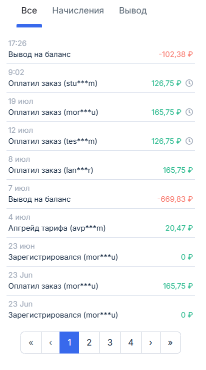206x370 pixels.
Task: Go to previous page using left chevron
Action: [50, 343]
